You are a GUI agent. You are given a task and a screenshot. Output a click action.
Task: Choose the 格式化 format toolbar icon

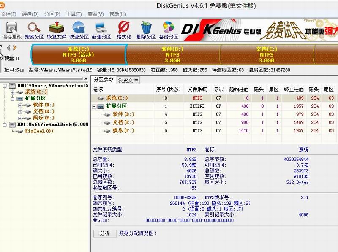124,30
